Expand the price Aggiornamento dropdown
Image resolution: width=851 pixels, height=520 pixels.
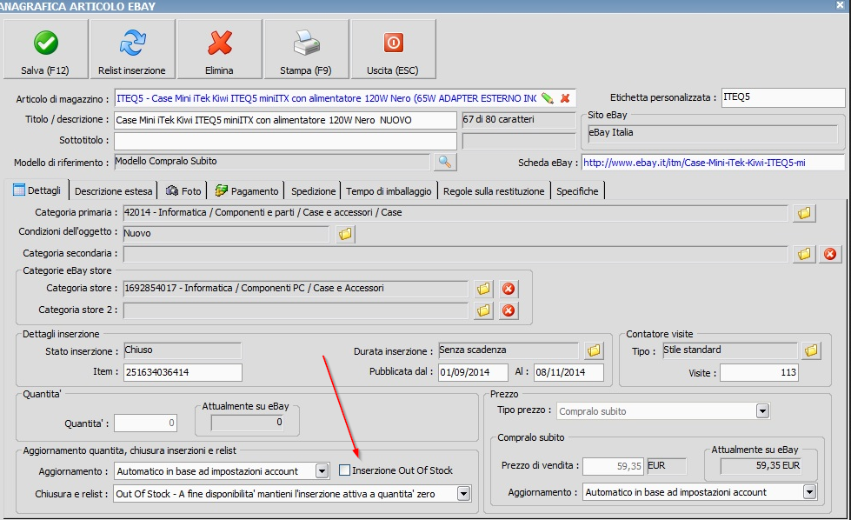pos(810,492)
